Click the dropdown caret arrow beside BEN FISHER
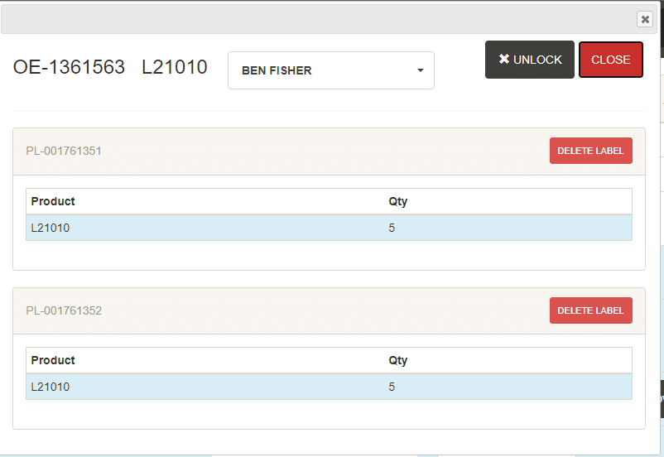This screenshot has width=664, height=457. click(421, 70)
